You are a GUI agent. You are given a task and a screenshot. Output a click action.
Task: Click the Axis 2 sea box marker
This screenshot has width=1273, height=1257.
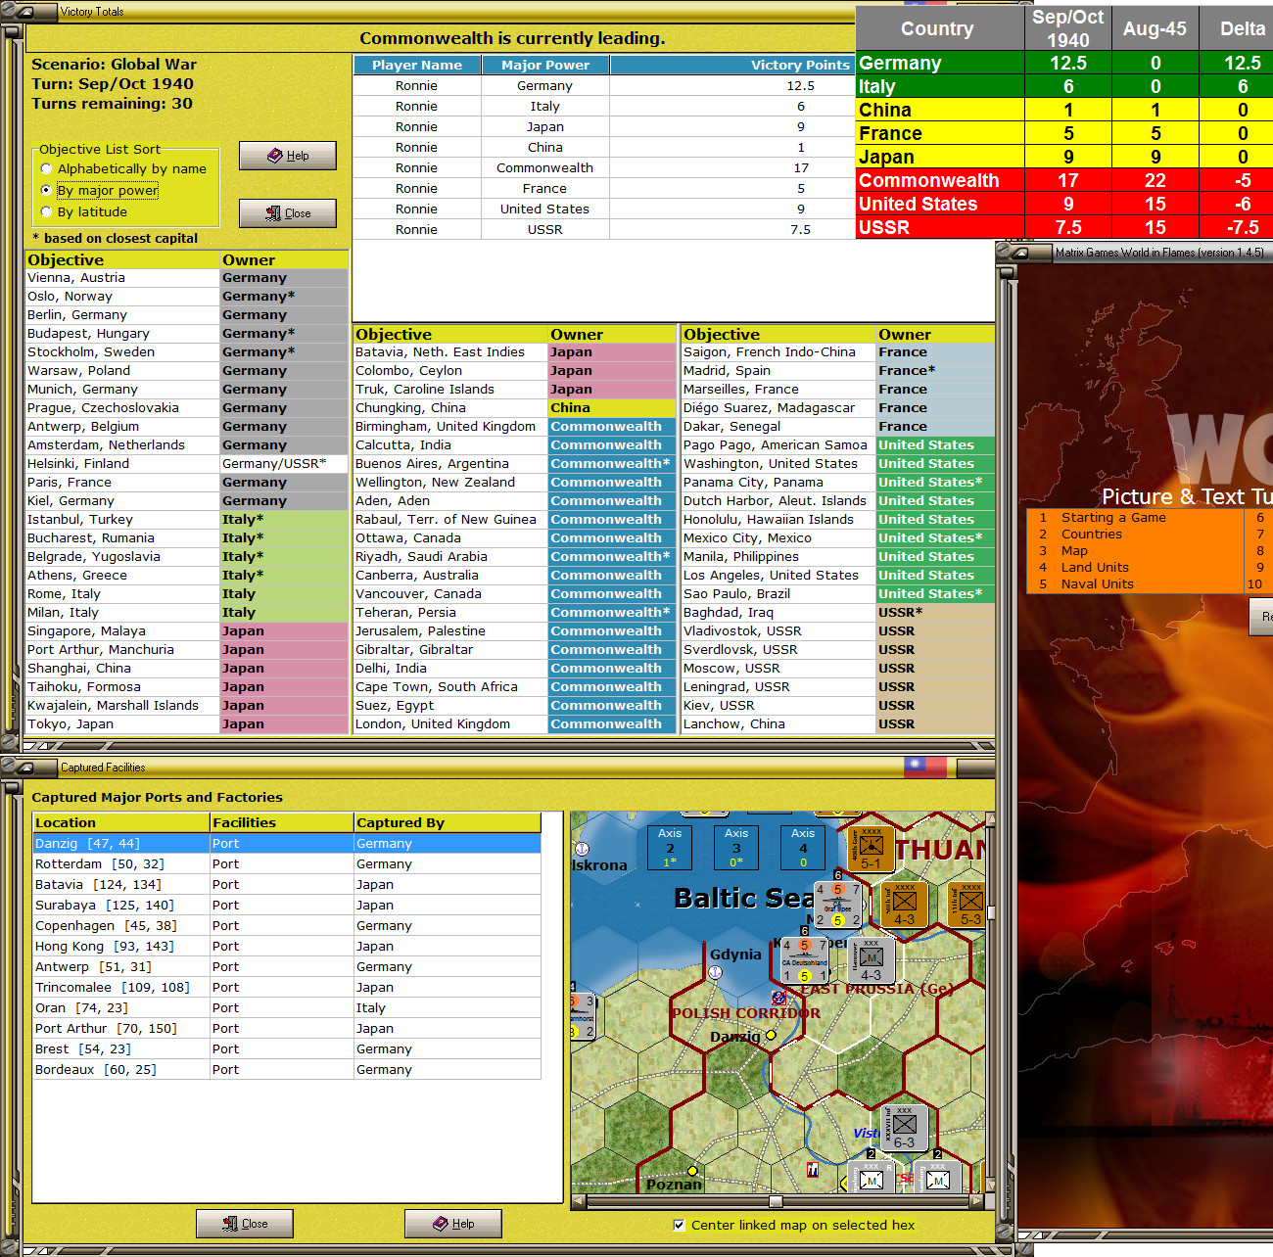coord(670,848)
